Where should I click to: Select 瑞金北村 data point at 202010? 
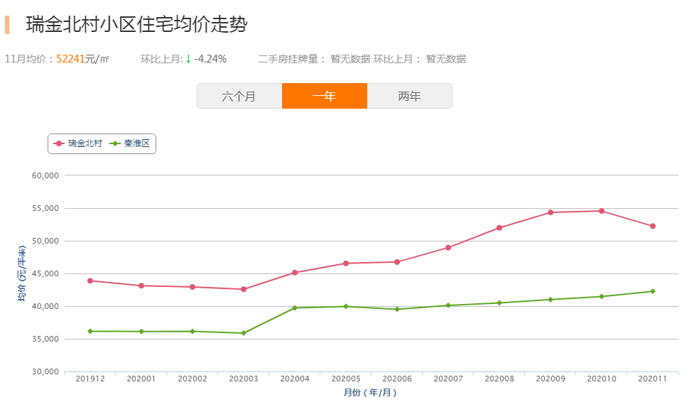point(602,211)
